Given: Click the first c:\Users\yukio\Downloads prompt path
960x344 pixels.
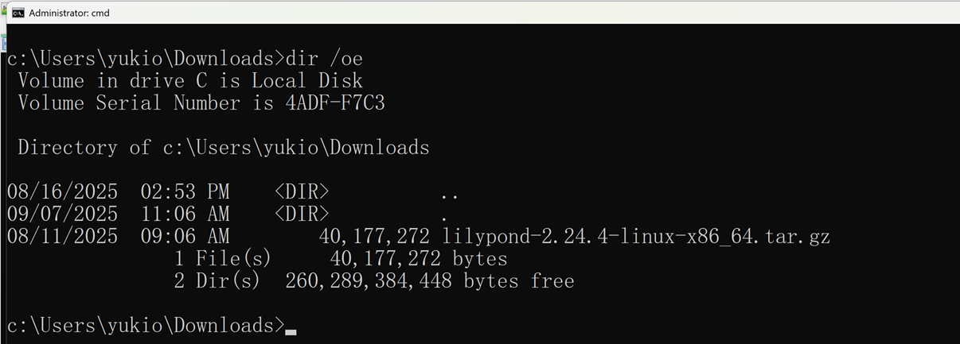Looking at the screenshot, I should pos(141,58).
